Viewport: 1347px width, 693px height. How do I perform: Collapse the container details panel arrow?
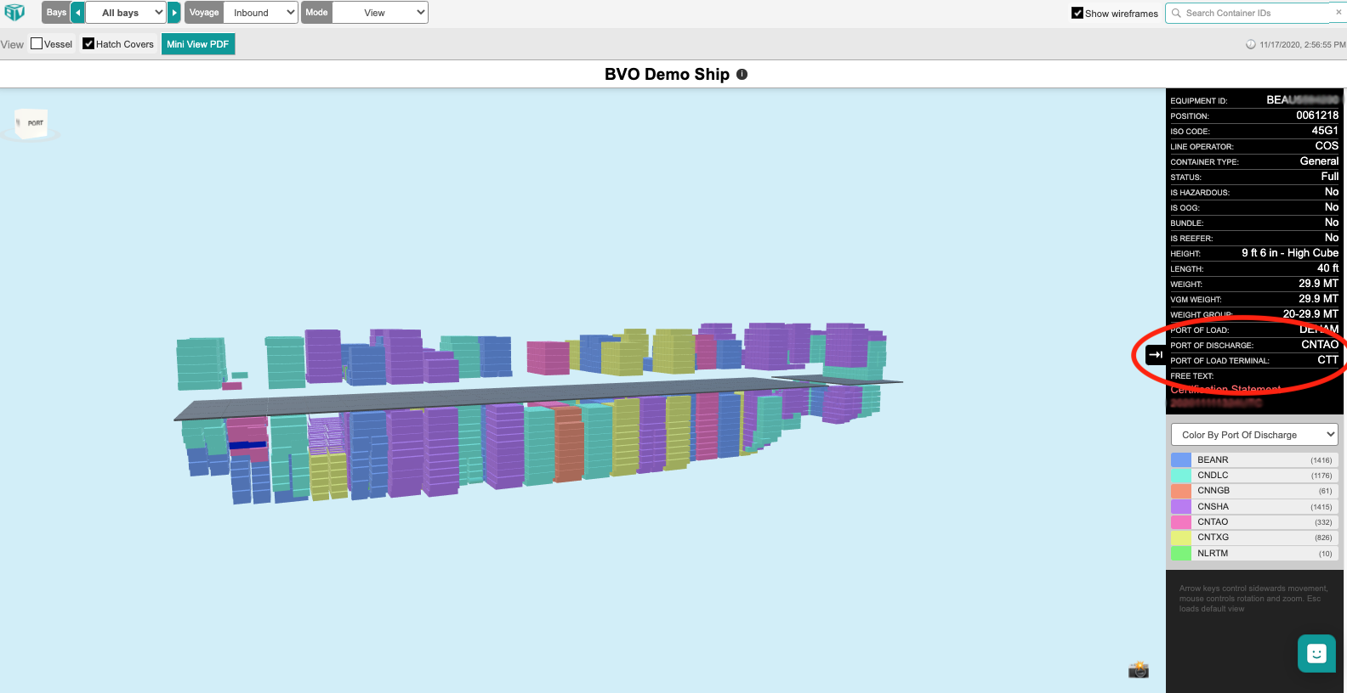tap(1155, 354)
